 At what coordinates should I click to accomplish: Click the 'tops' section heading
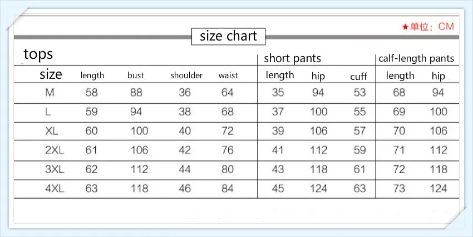38,54
